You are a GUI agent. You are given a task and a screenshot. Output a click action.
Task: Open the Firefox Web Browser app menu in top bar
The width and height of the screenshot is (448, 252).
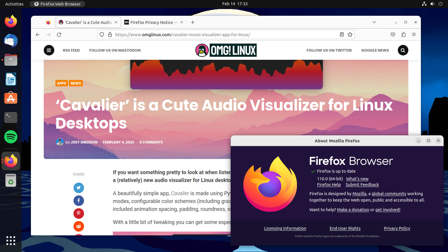(x=57, y=4)
